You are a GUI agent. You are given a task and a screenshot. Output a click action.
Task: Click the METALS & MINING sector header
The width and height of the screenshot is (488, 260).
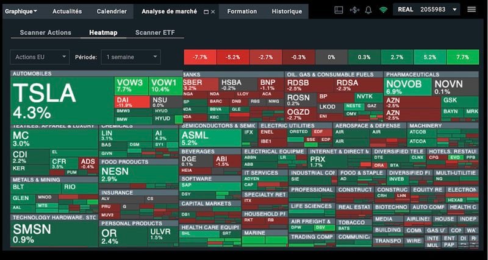[x=54, y=180]
